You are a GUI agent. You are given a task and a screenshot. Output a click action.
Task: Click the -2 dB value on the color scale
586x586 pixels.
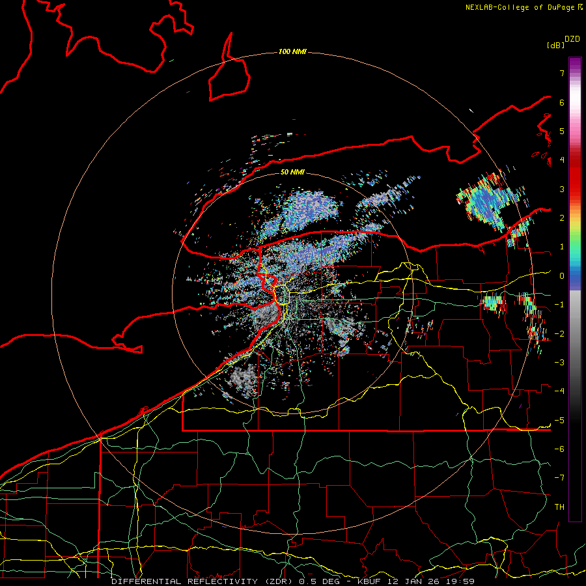(x=559, y=333)
